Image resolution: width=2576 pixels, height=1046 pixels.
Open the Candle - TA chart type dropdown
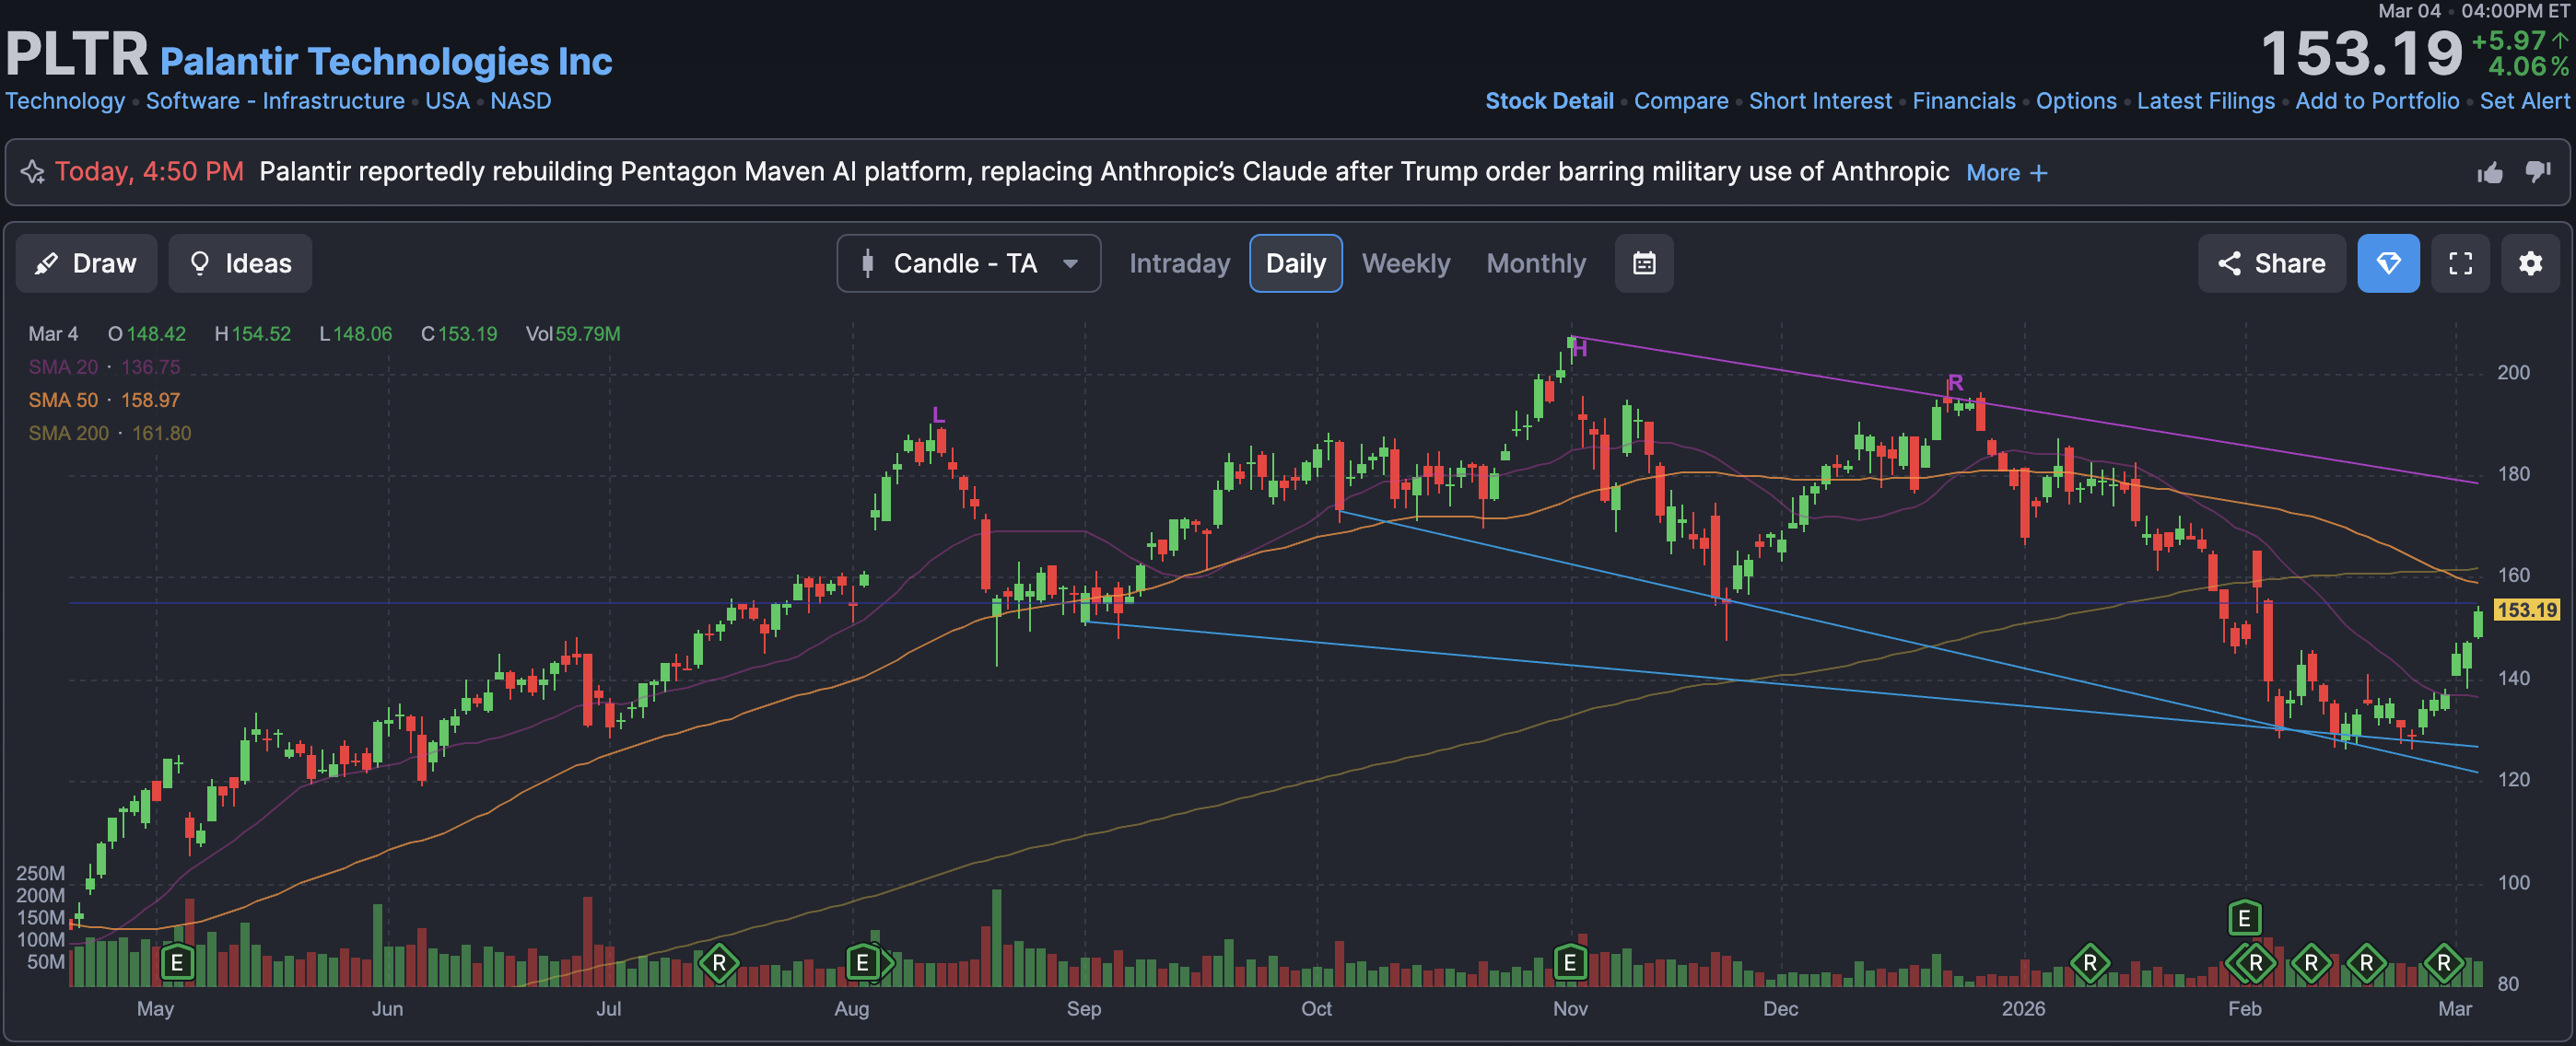point(968,263)
